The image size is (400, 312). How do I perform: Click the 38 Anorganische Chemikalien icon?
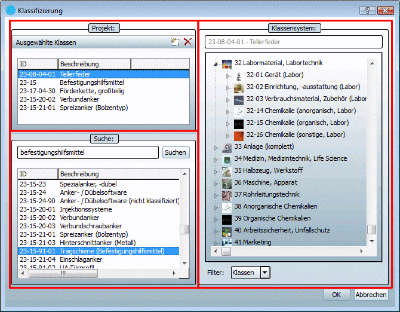coord(226,207)
